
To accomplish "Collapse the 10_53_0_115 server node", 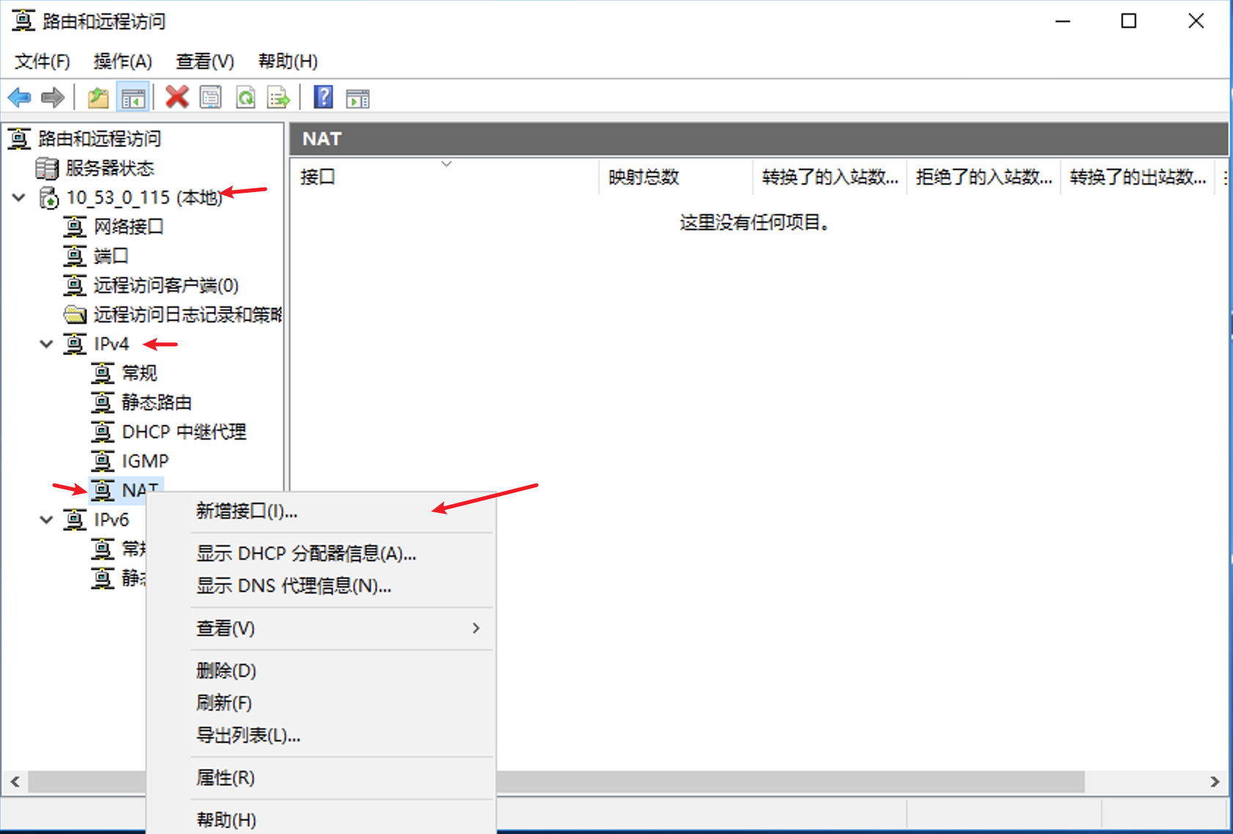I will (x=18, y=197).
